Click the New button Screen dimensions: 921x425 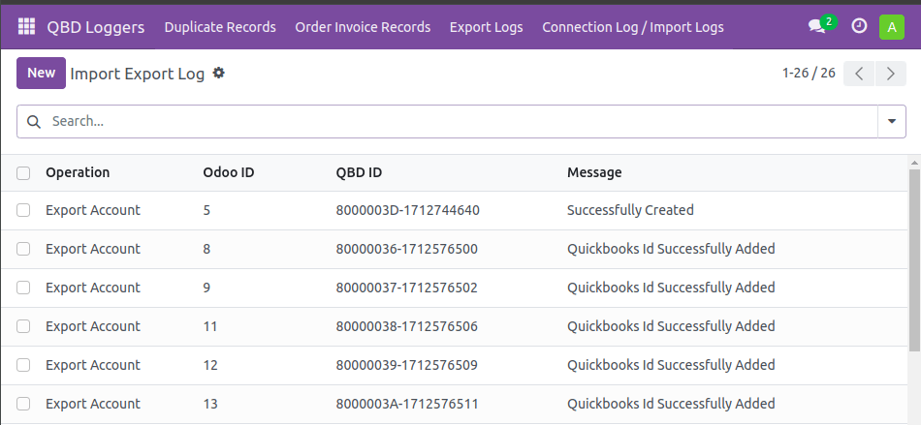pyautogui.click(x=41, y=74)
